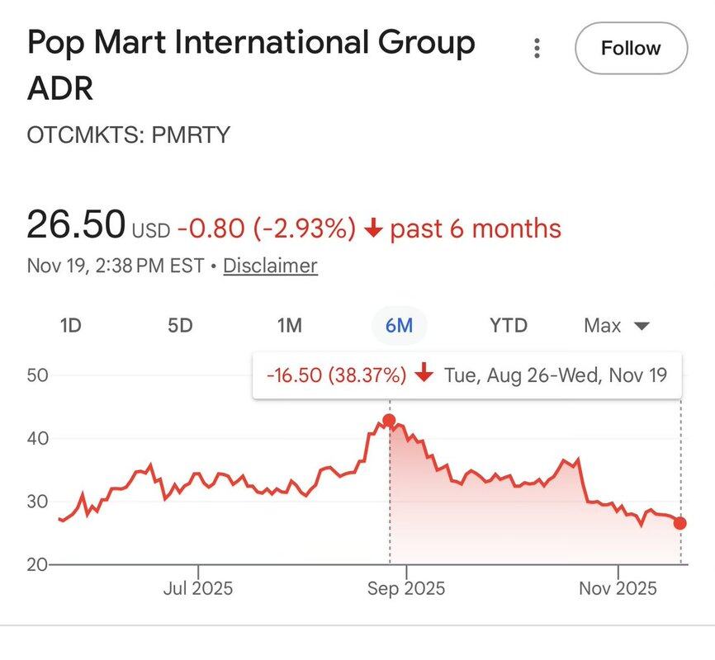
Task: Click the Aug 26 peak marker dot
Action: 390,422
